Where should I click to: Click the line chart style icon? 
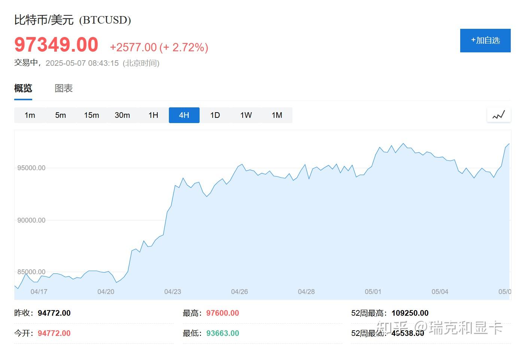pos(498,115)
